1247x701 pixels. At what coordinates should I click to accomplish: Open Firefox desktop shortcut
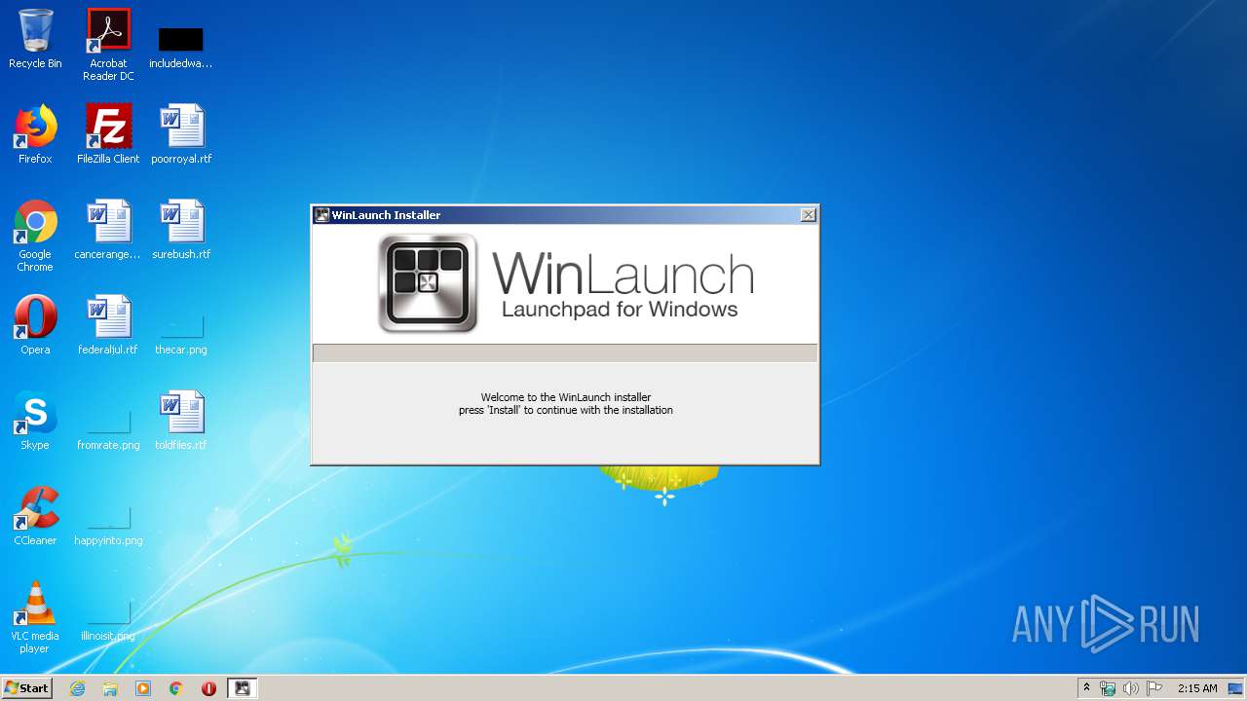35,134
